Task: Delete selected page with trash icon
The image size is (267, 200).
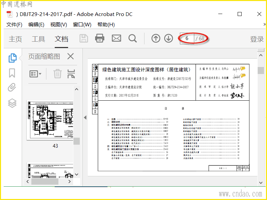Action: pos(57,74)
